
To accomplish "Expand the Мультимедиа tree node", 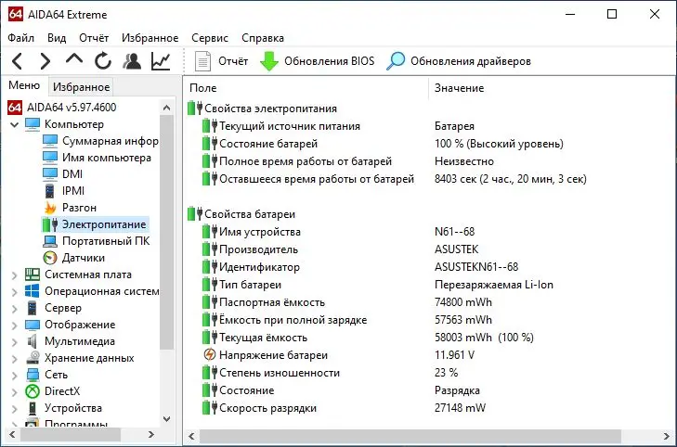I will [14, 342].
